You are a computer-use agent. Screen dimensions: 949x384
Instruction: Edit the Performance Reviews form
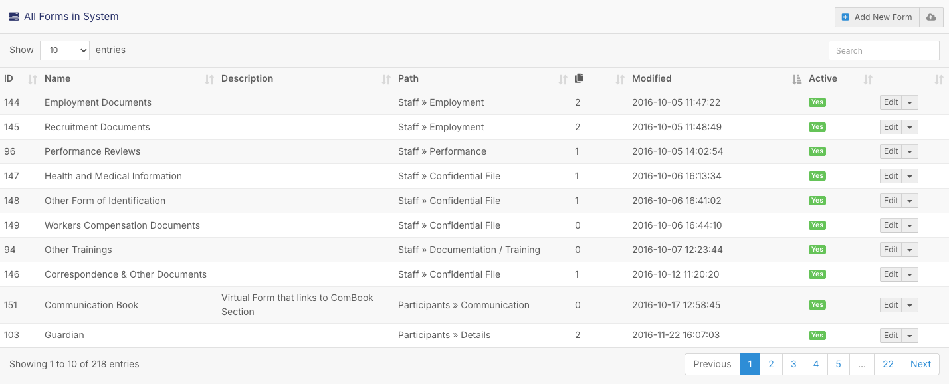pyautogui.click(x=891, y=151)
